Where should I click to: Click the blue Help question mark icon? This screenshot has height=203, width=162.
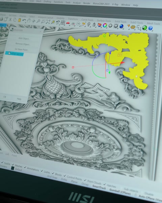pyautogui.click(x=151, y=28)
